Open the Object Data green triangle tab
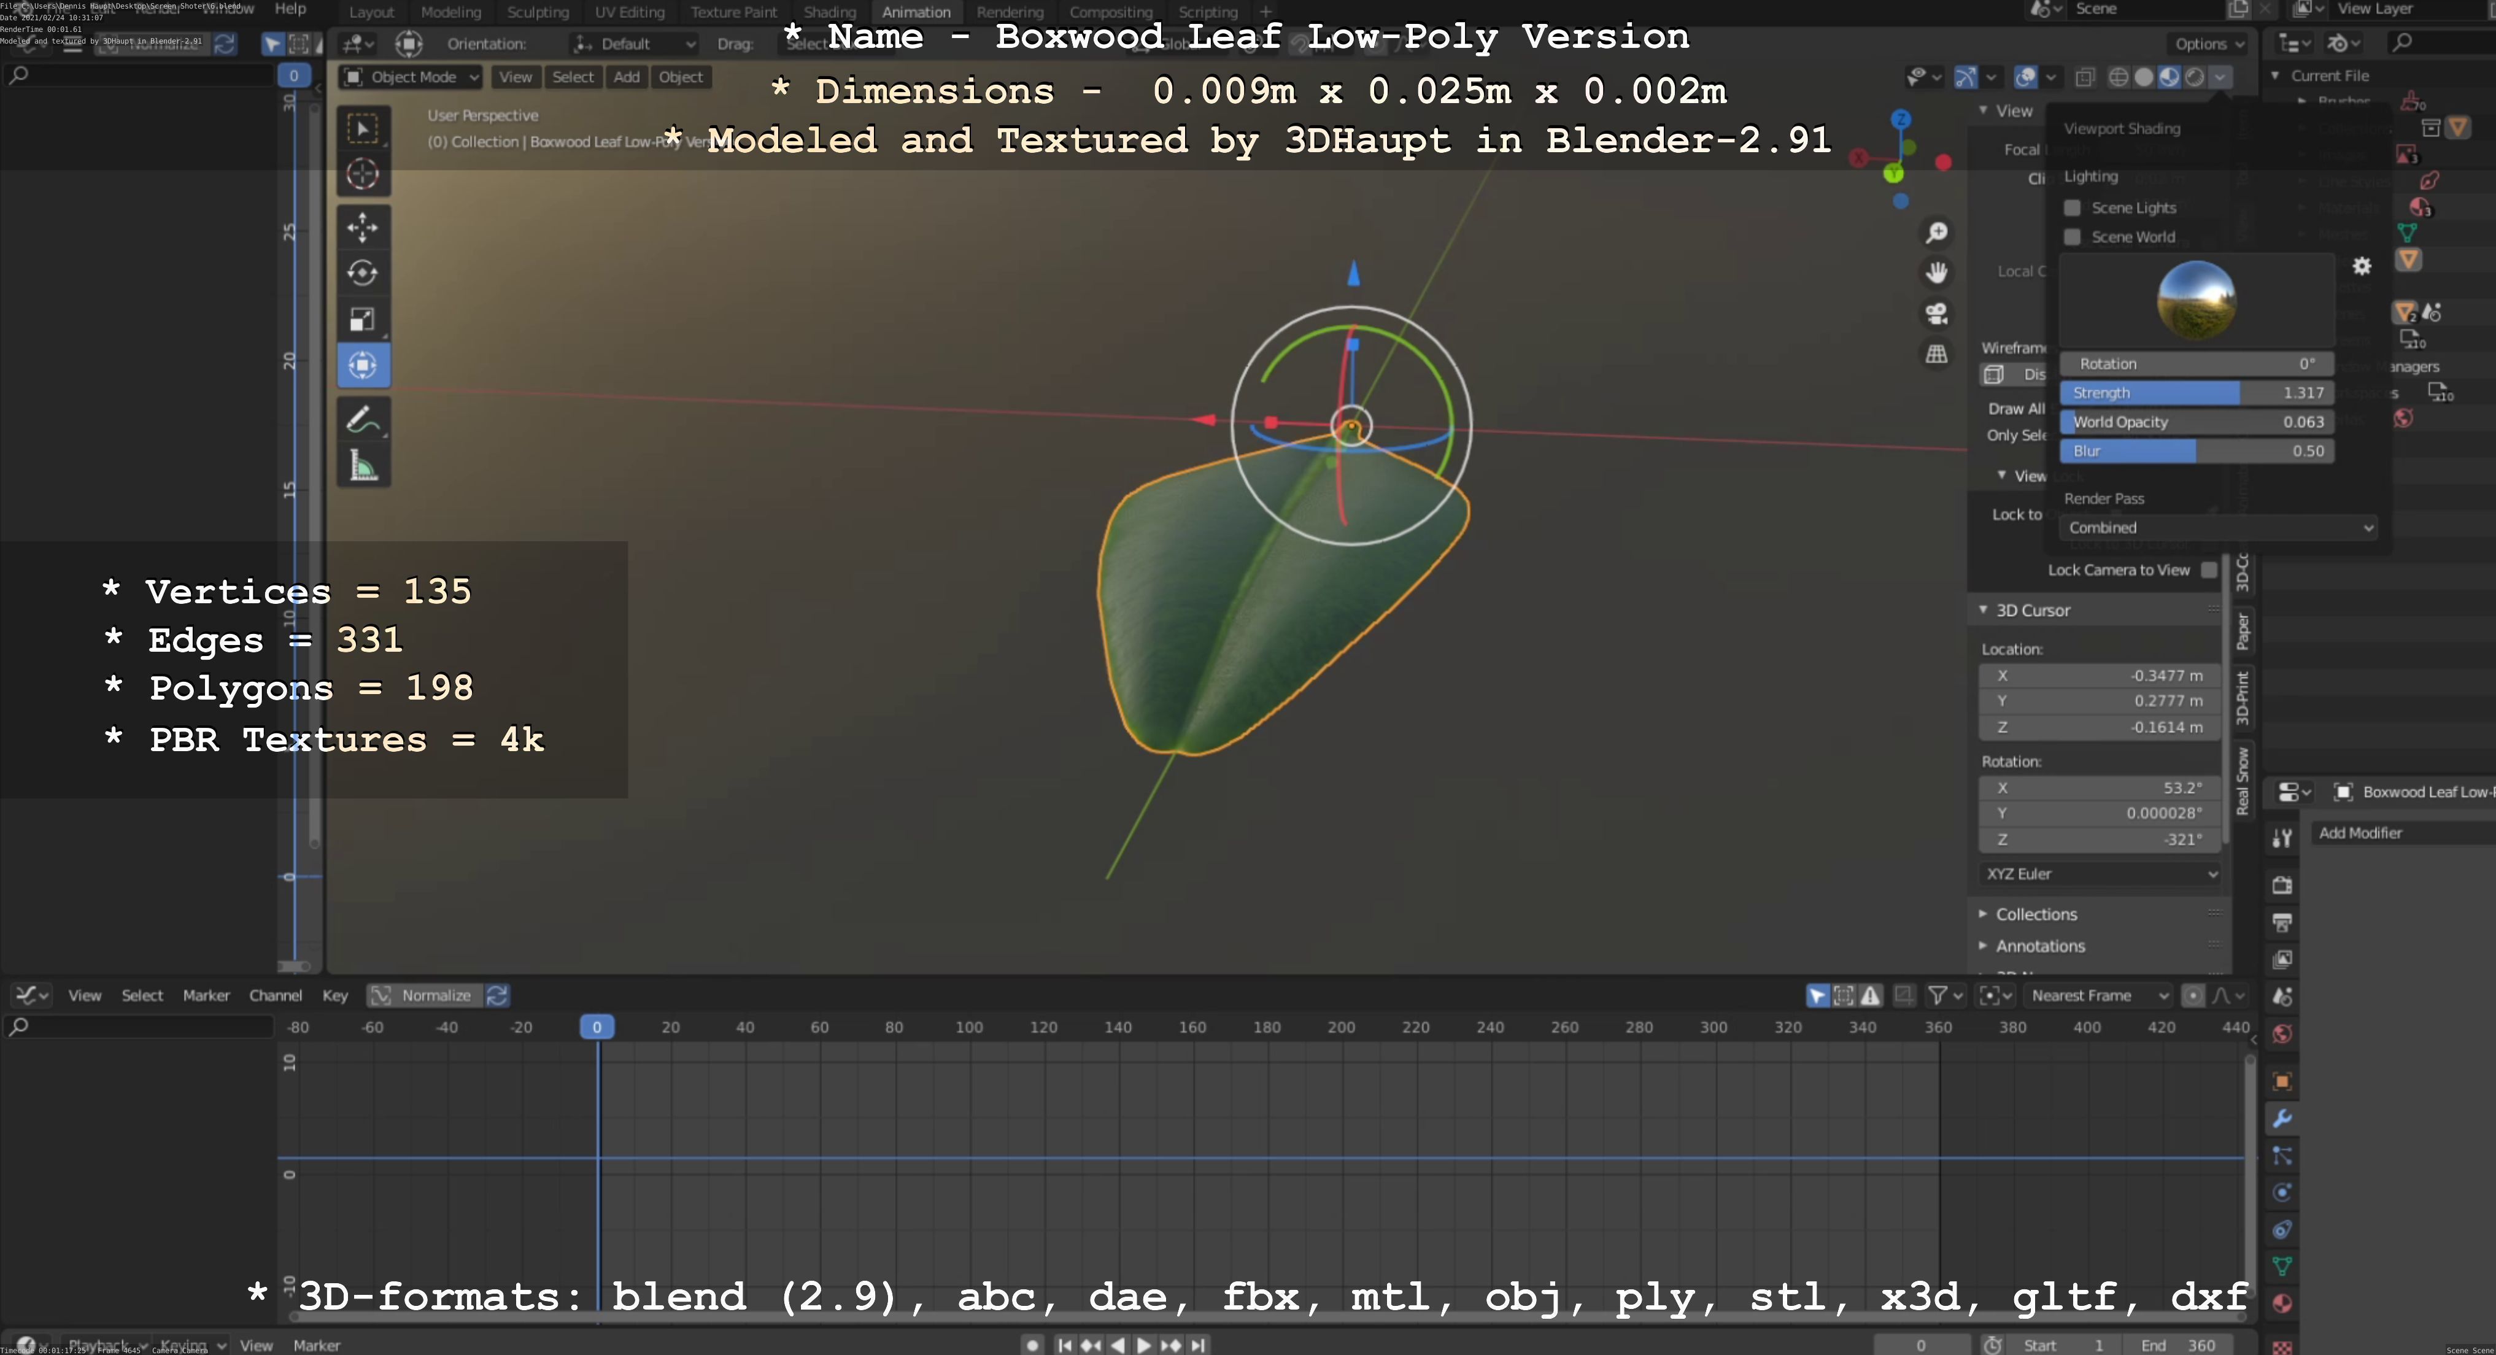This screenshot has height=1355, width=2496. 2282,1266
